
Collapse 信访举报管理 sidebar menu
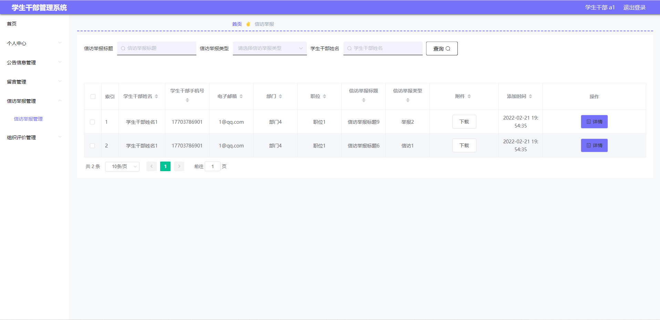[34, 101]
